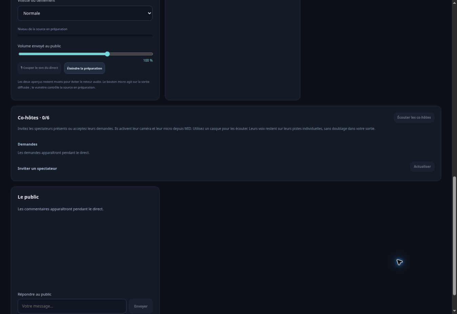Screen dimensions: 457x314
Task: Click the 100 % volume value
Action: pos(148,60)
